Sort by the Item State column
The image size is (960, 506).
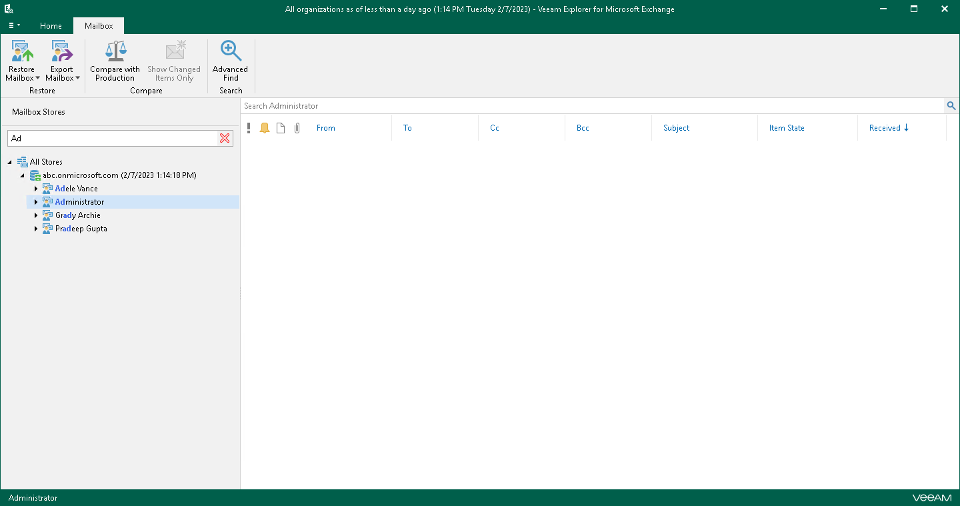(787, 128)
